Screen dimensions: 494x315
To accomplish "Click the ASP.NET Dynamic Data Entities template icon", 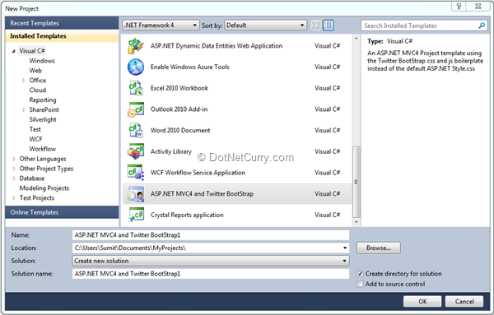I will [x=136, y=46].
